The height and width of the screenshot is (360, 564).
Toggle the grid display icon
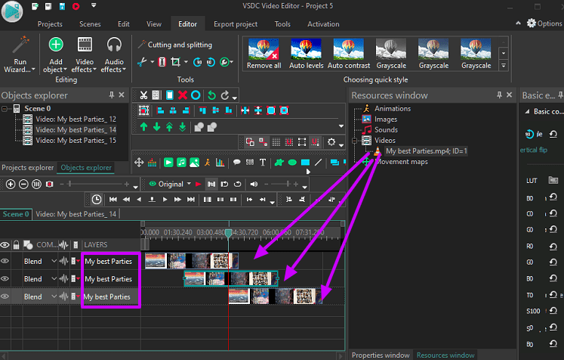[276, 142]
